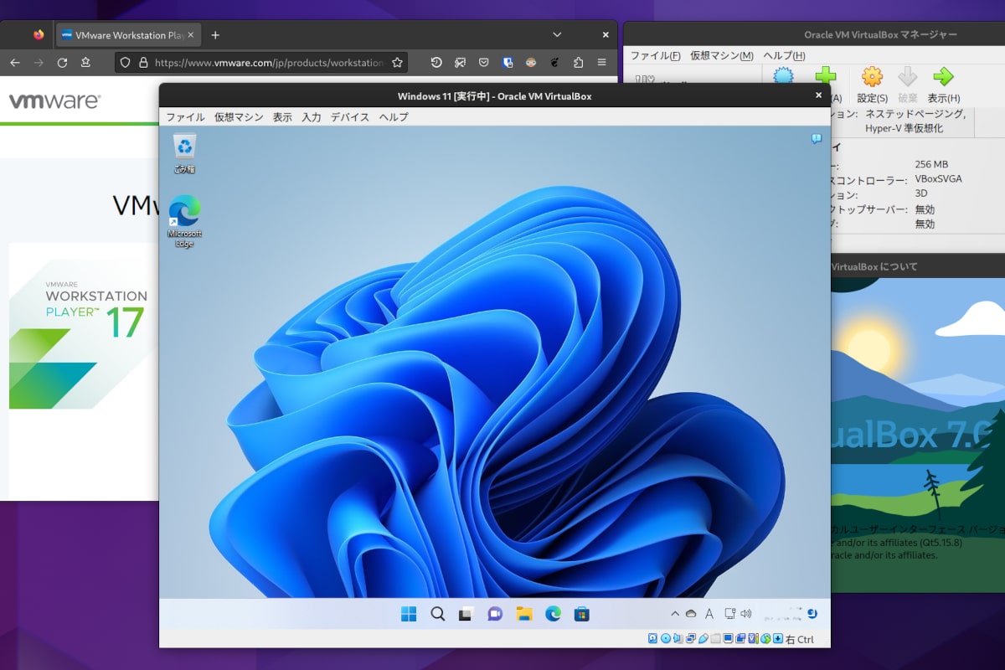
Task: Click the recording status icon in VirtualBox status bar
Action: [740, 639]
